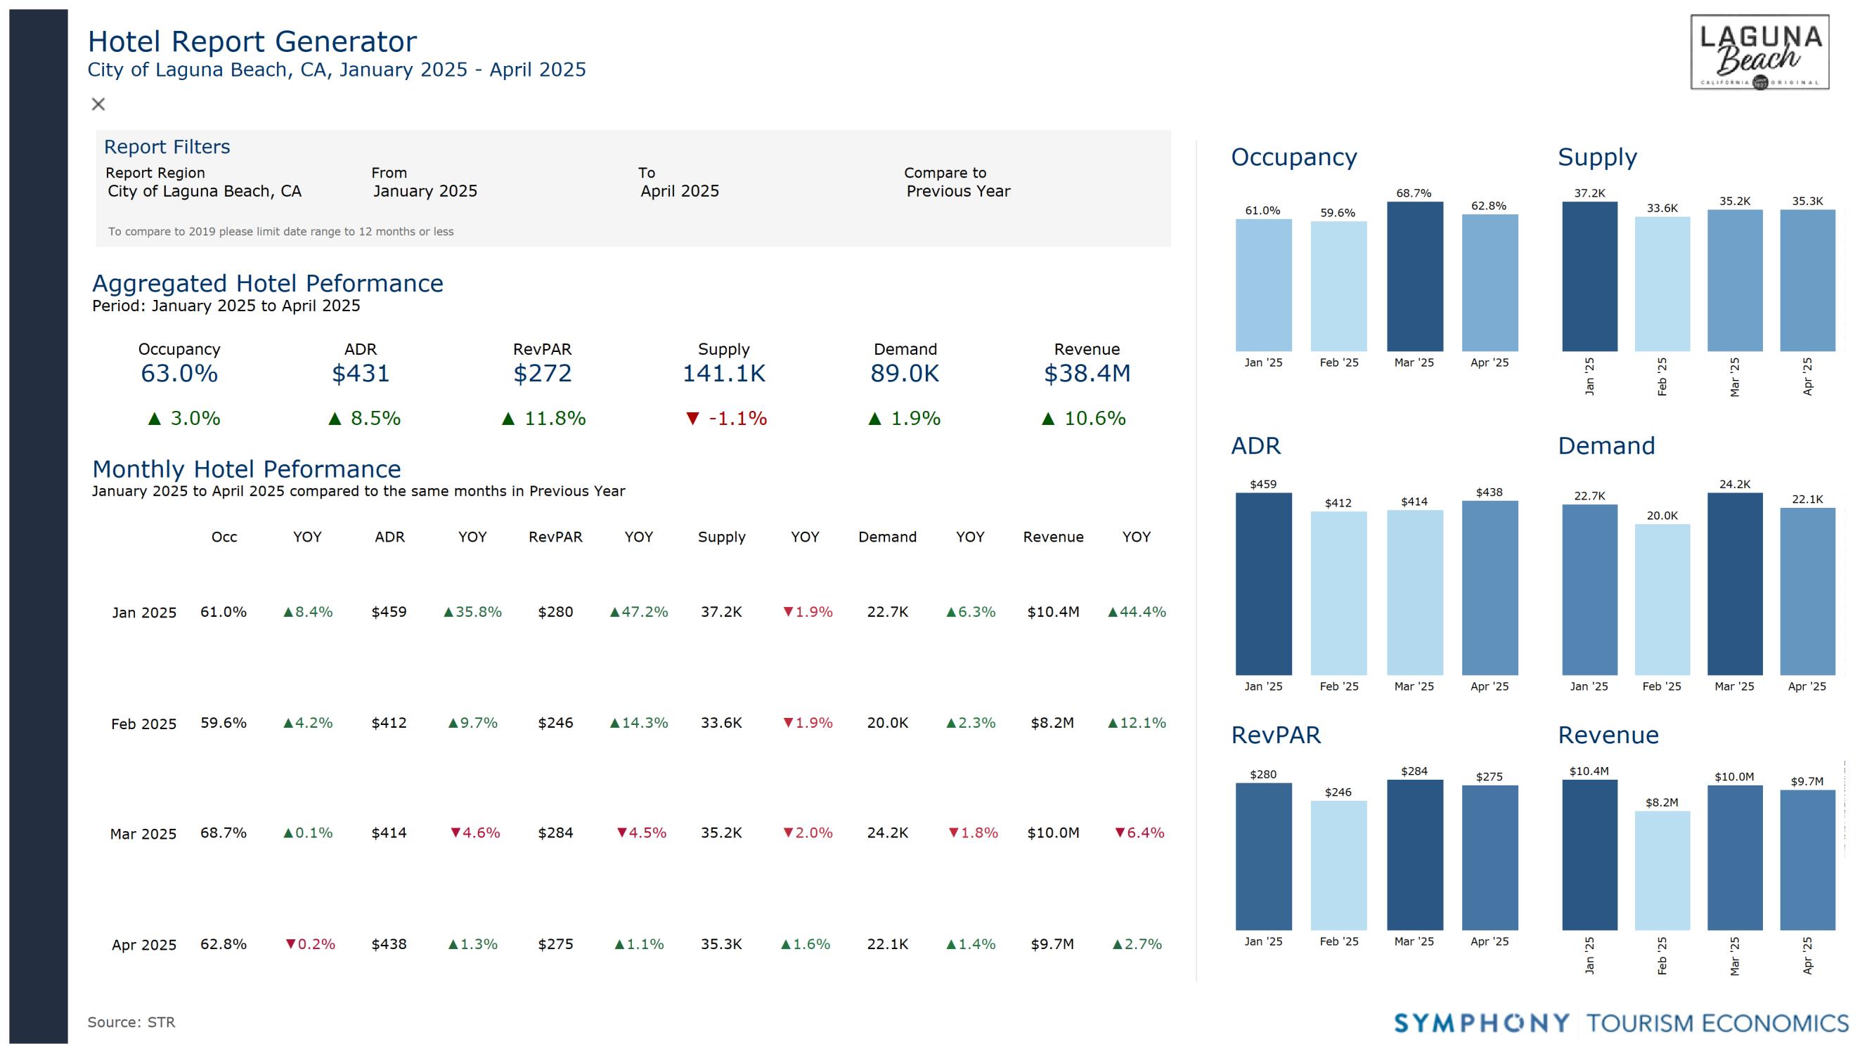The width and height of the screenshot is (1874, 1053).
Task: Click the green Occupancy up arrow indicator
Action: pyautogui.click(x=154, y=419)
